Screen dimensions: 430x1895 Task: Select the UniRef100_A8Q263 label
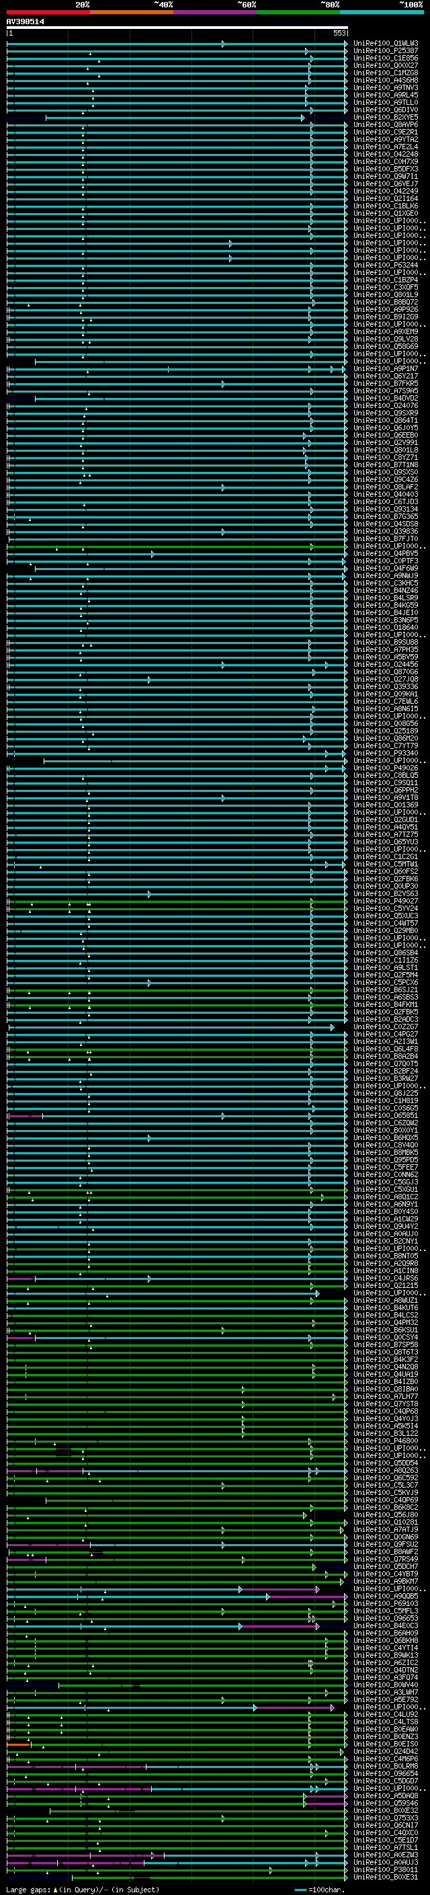pos(386,1469)
